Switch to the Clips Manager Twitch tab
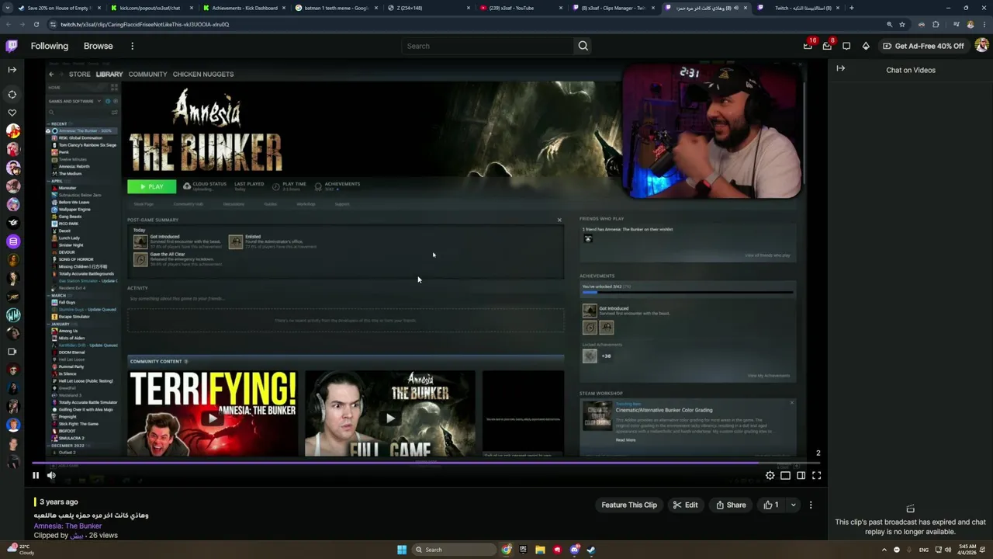This screenshot has width=993, height=559. coord(613,8)
